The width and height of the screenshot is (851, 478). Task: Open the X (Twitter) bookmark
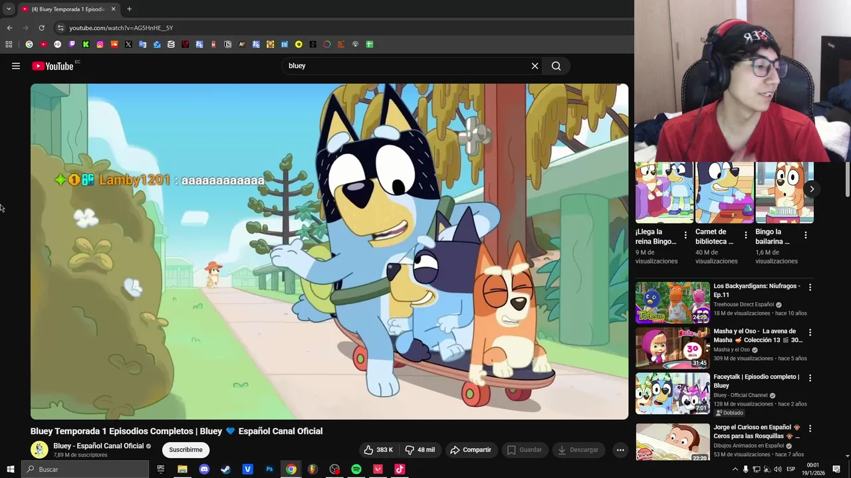[128, 44]
